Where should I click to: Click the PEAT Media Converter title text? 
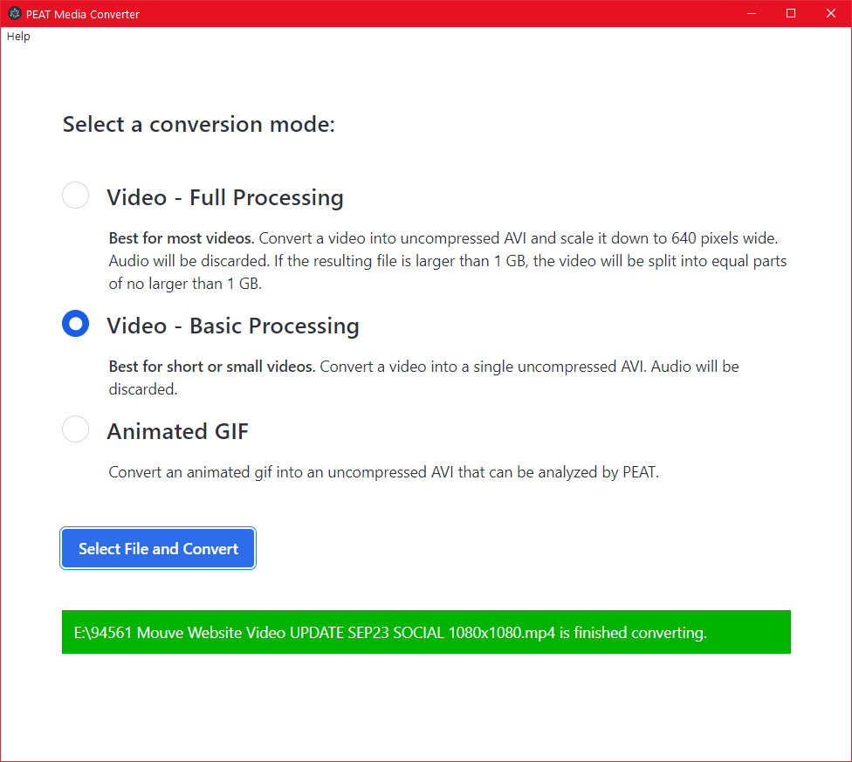pos(83,13)
